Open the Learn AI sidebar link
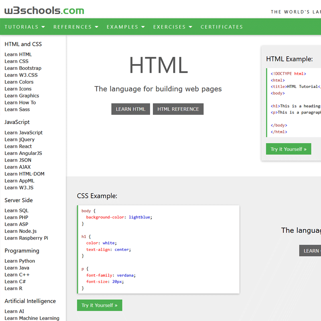This screenshot has width=321, height=321. (13, 311)
